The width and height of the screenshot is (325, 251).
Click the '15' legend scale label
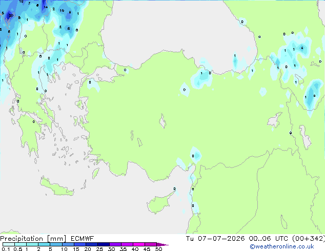coord(76,249)
